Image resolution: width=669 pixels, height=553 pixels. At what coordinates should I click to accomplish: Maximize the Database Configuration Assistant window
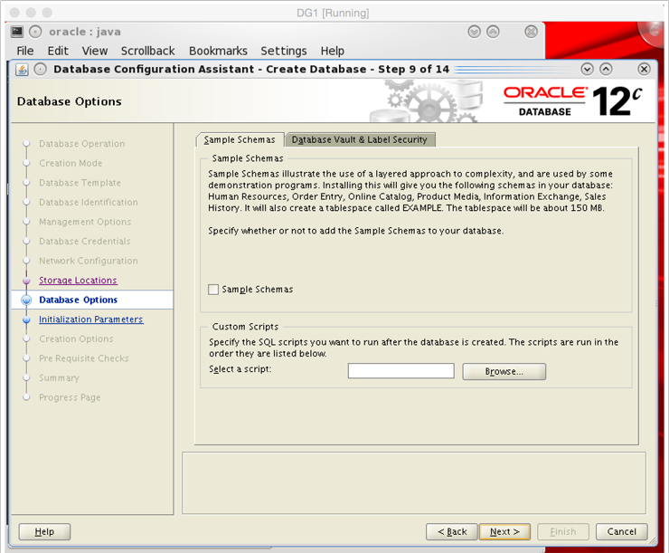[606, 69]
